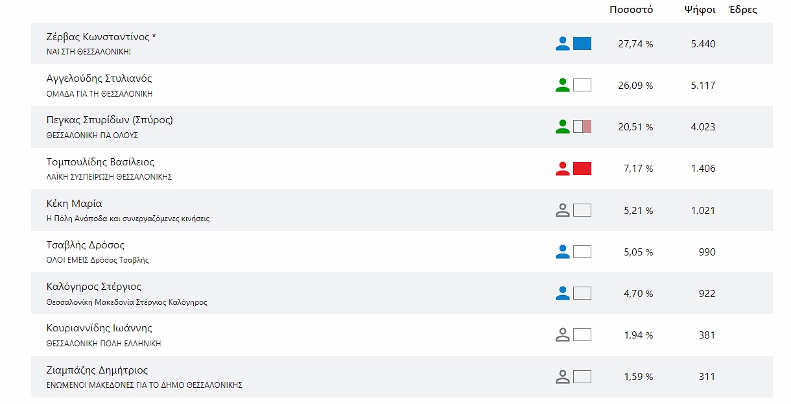The width and height of the screenshot is (791, 404).
Task: Click the person icon for Ζιαμπάζης Δημήτριος
Action: point(563,377)
